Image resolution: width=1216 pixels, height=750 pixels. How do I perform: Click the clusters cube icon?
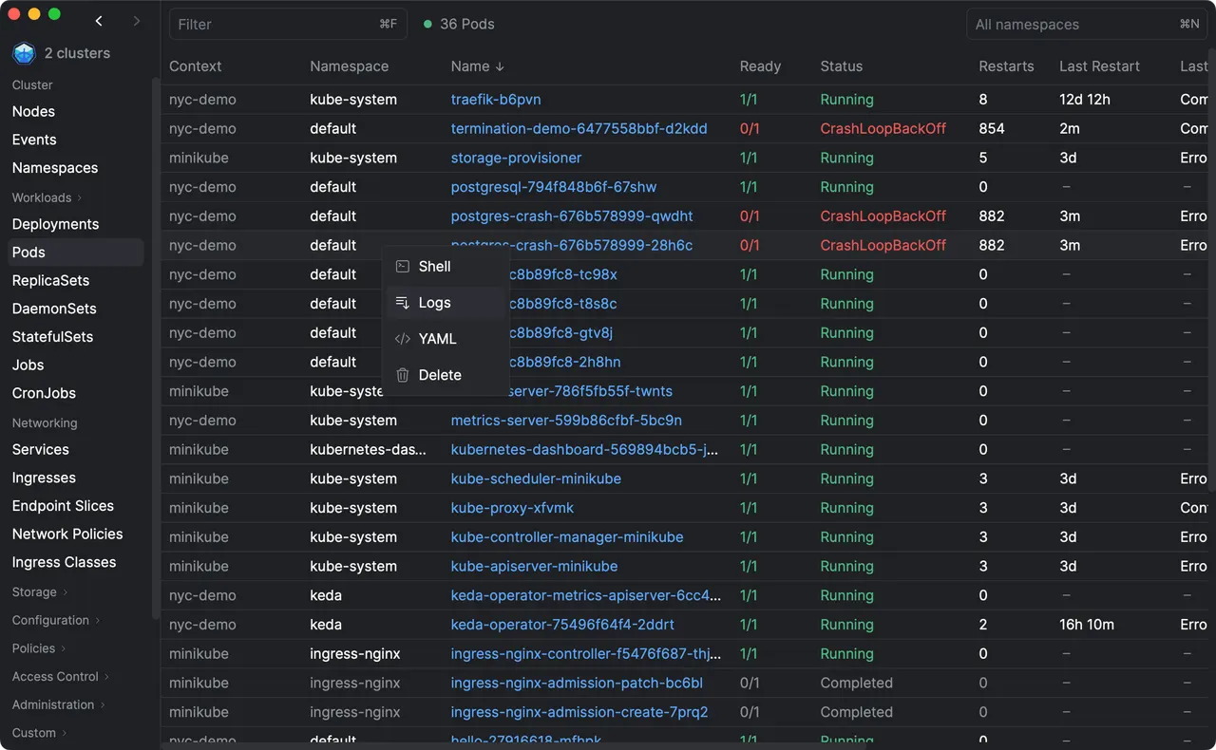click(x=24, y=53)
